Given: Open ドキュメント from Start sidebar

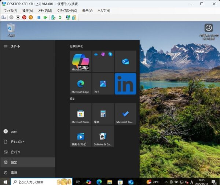Looking at the screenshot, I should click(x=28, y=142).
